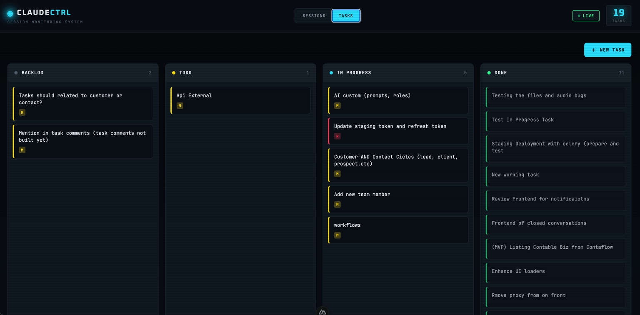
Task: Click the NEW TASK button
Action: [x=607, y=50]
